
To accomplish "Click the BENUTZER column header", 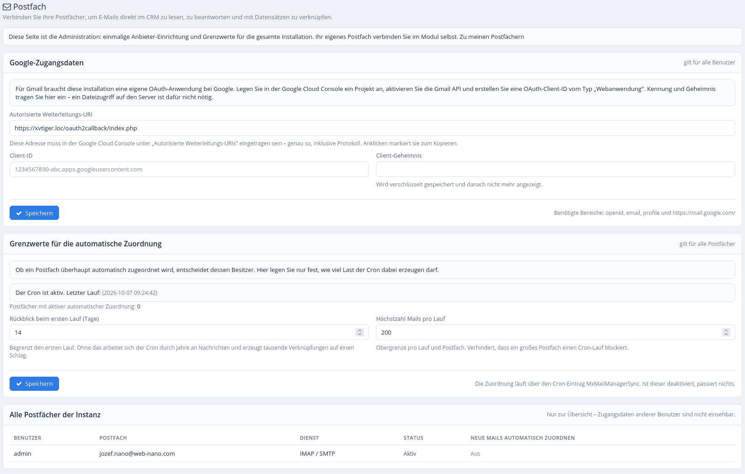I will click(27, 438).
